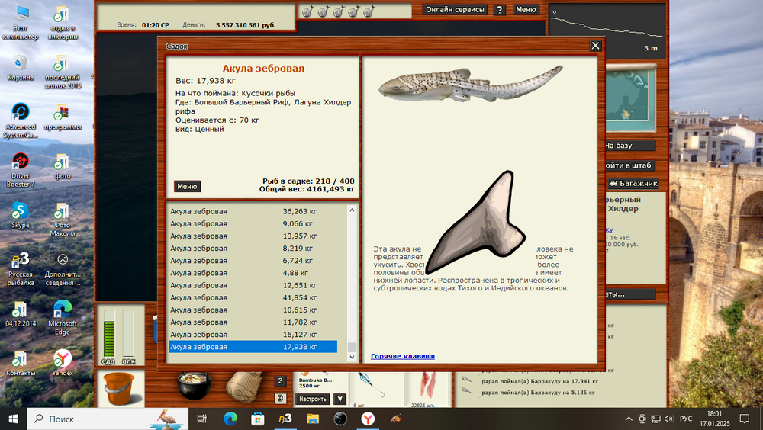
Task: Select tackle slot number 2
Action: pos(280,381)
